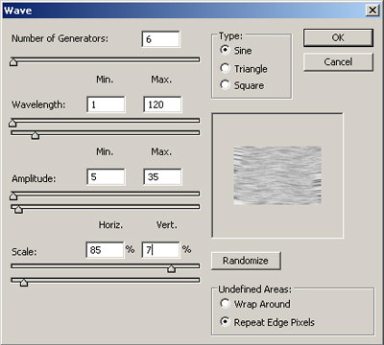Click OK to apply Wave filter

tap(338, 37)
